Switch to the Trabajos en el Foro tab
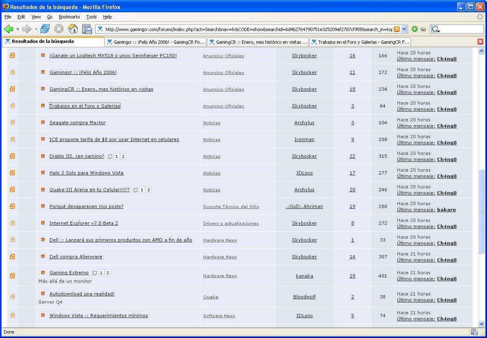Screen dimensions: 487x338 tap(360, 42)
